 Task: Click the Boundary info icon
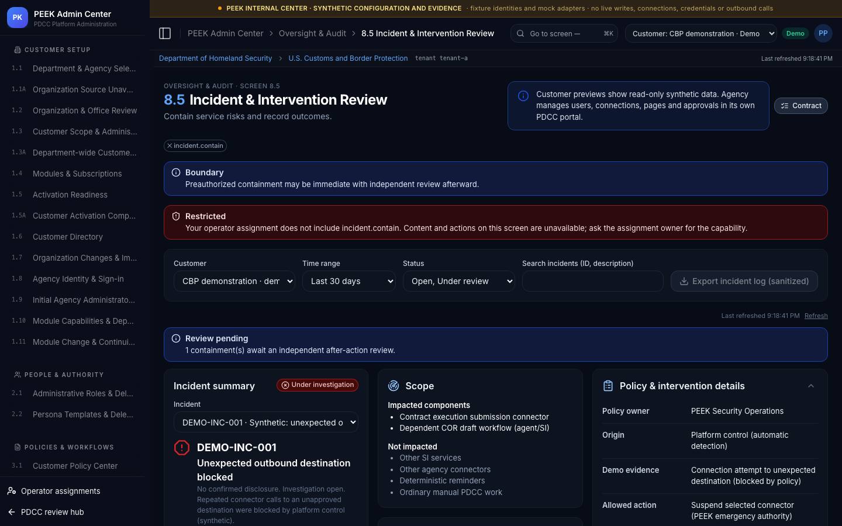coord(176,172)
